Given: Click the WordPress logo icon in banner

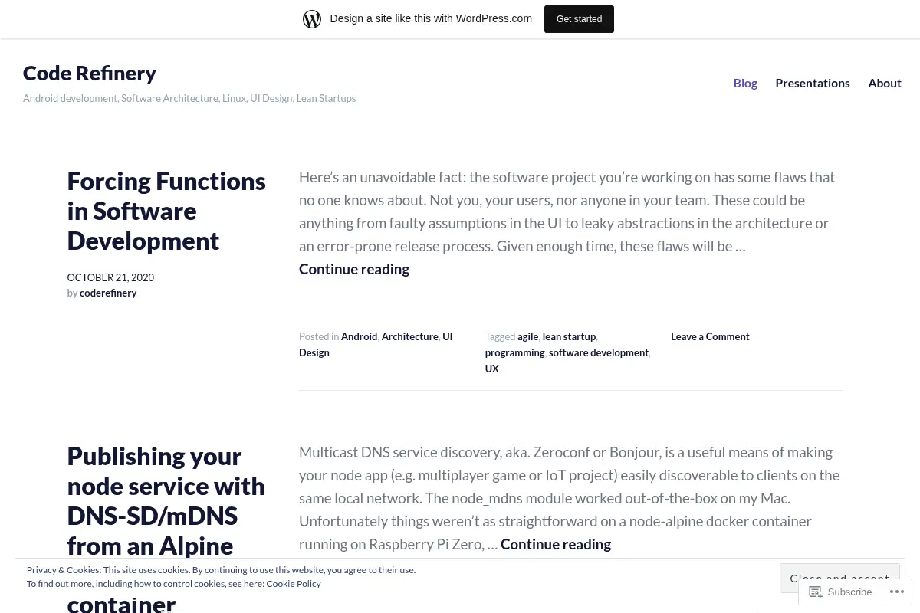Looking at the screenshot, I should pyautogui.click(x=312, y=19).
